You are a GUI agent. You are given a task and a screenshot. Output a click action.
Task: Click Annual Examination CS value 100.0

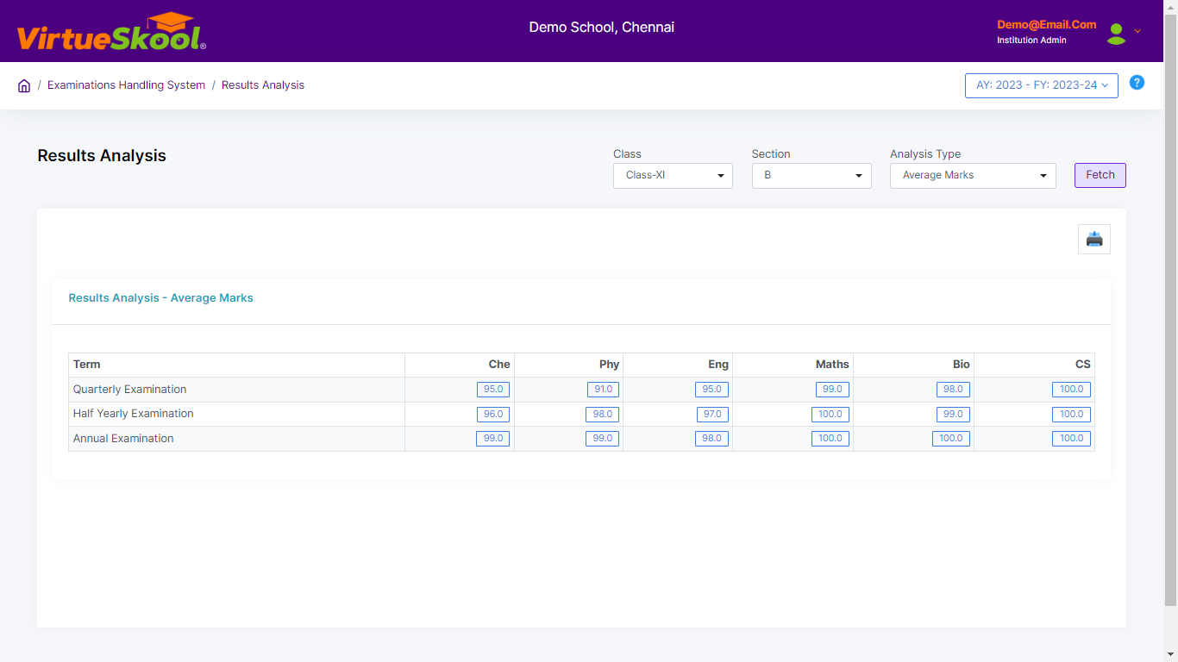pos(1072,439)
